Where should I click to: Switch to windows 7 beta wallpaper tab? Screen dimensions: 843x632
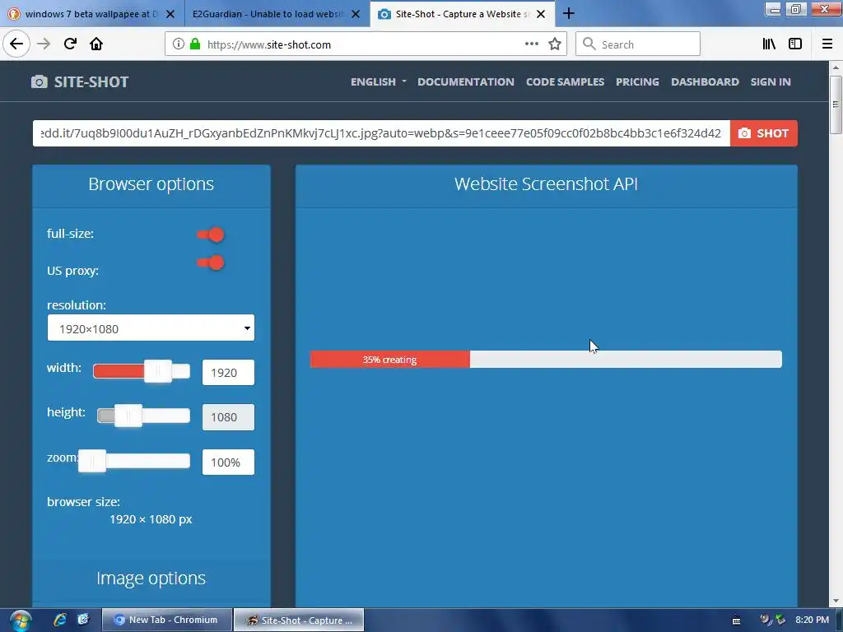(92, 14)
